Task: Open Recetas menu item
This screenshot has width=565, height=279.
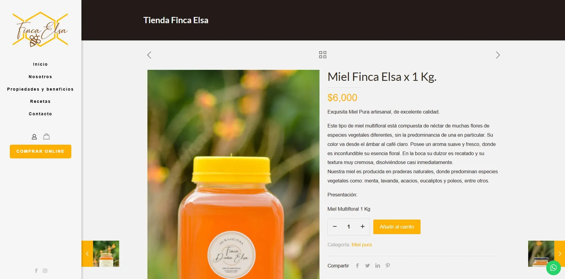Action: click(x=40, y=101)
